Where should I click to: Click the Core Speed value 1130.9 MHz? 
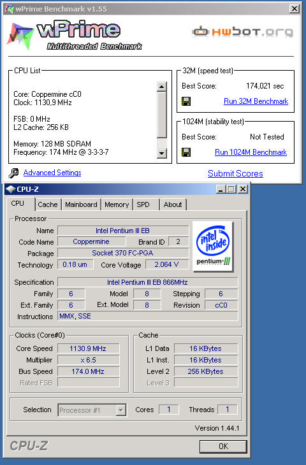(x=88, y=348)
